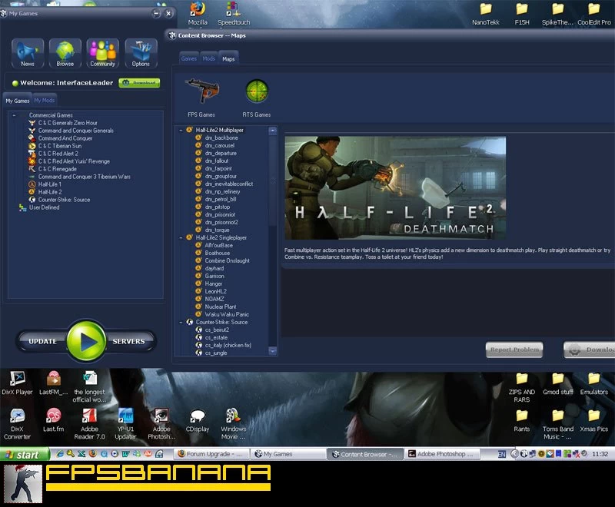The height and width of the screenshot is (507, 615).
Task: Switch to the Mods tab in Content Browser
Action: click(x=208, y=58)
